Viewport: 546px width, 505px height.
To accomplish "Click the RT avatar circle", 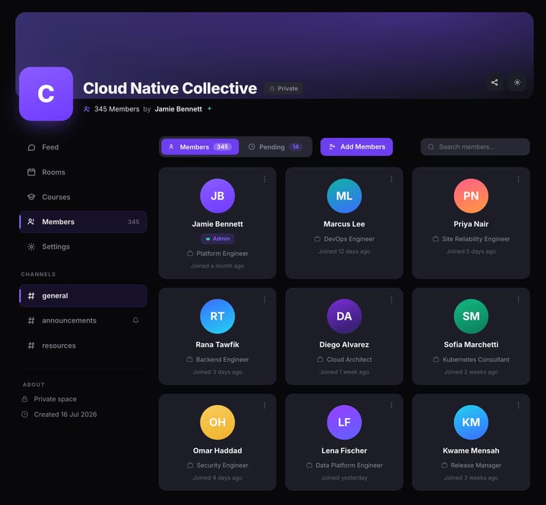I will pyautogui.click(x=217, y=316).
